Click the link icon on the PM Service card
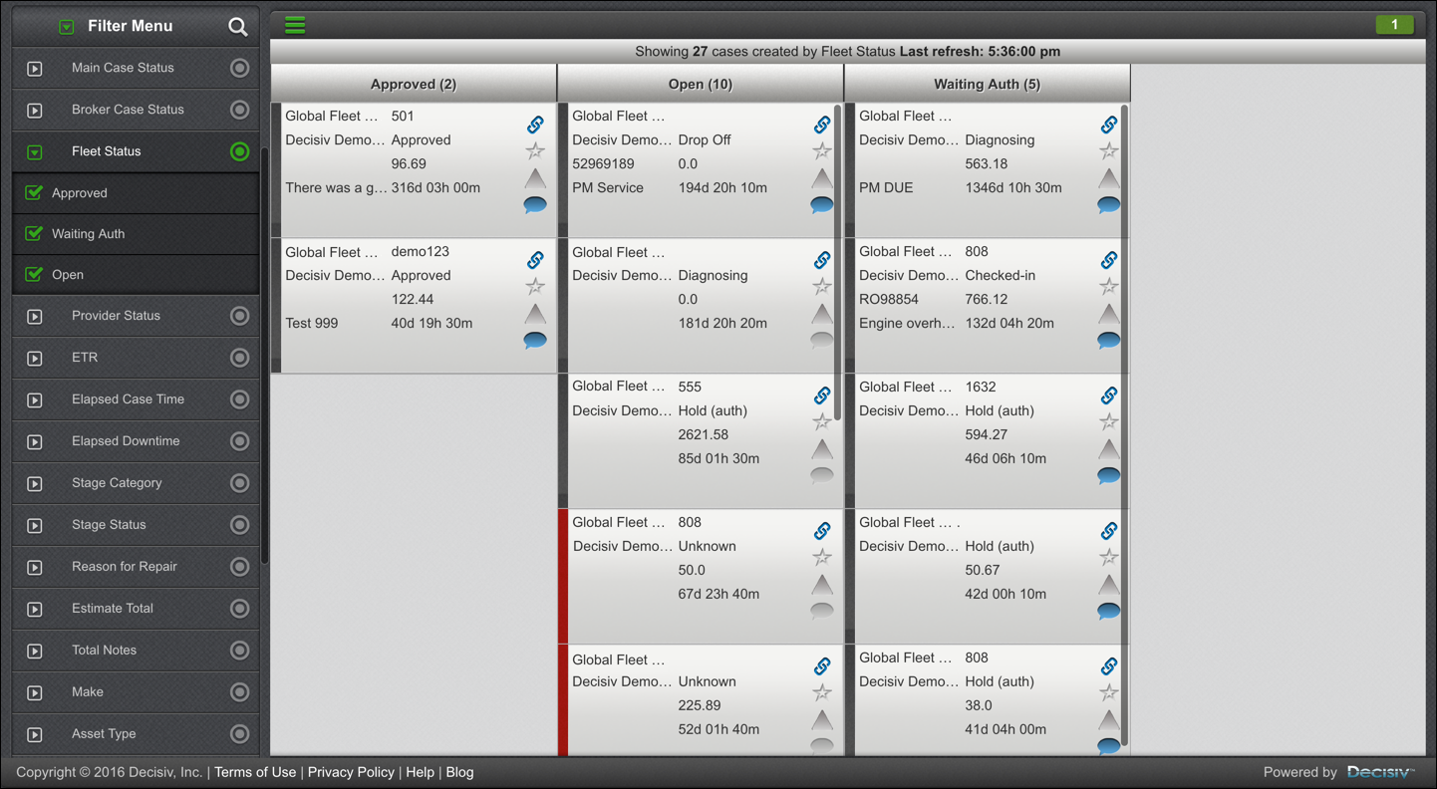Viewport: 1437px width, 789px height. [x=822, y=125]
